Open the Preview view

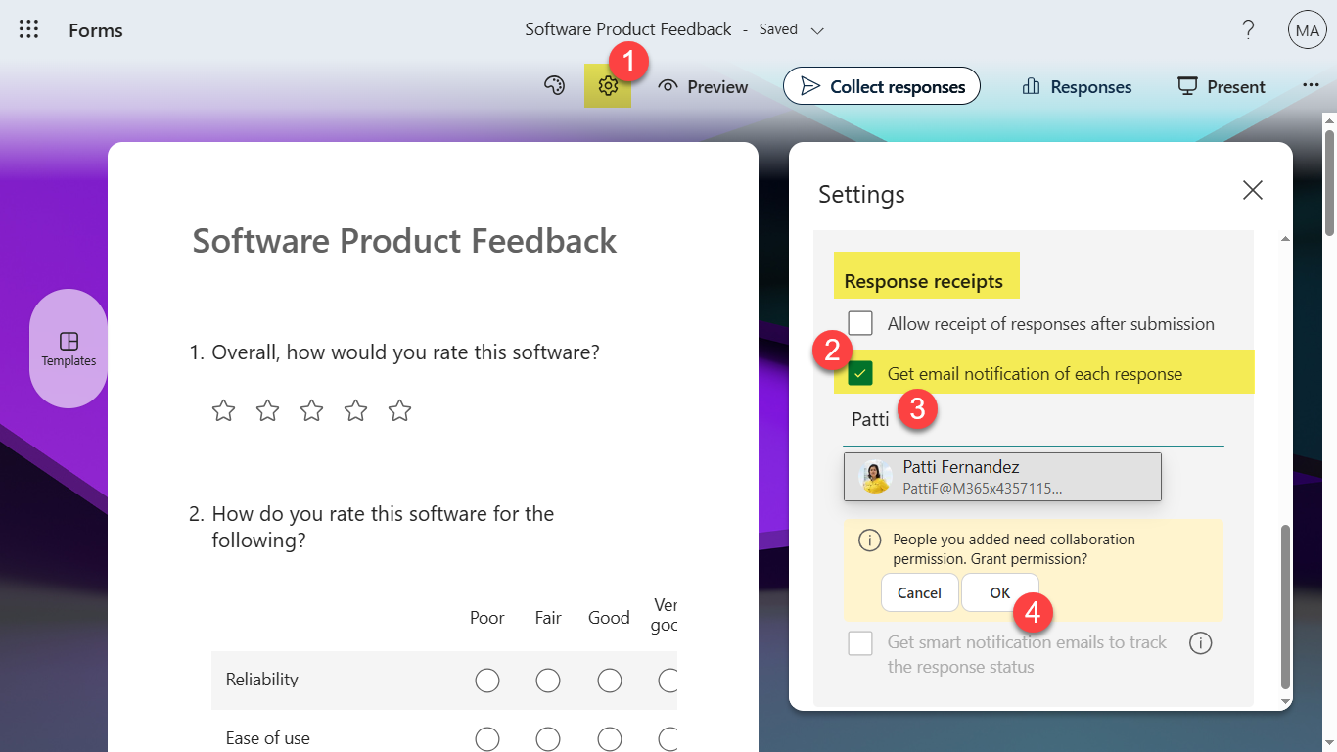click(703, 86)
